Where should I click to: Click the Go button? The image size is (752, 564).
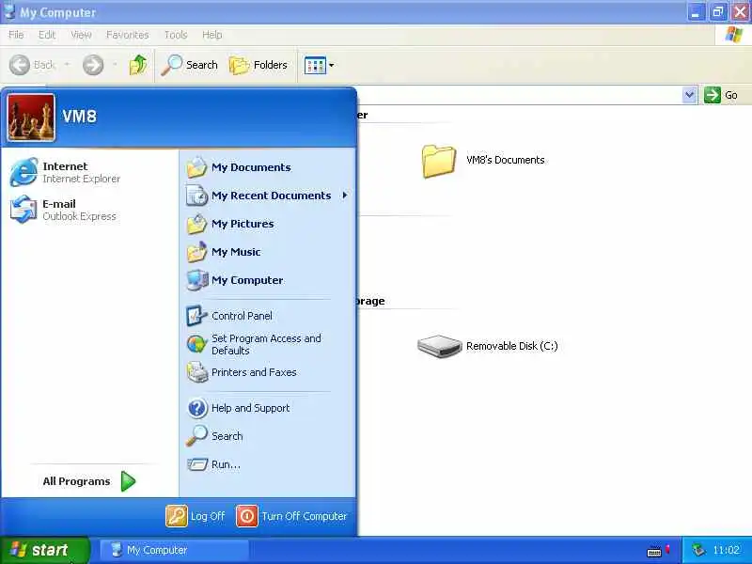pyautogui.click(x=721, y=95)
